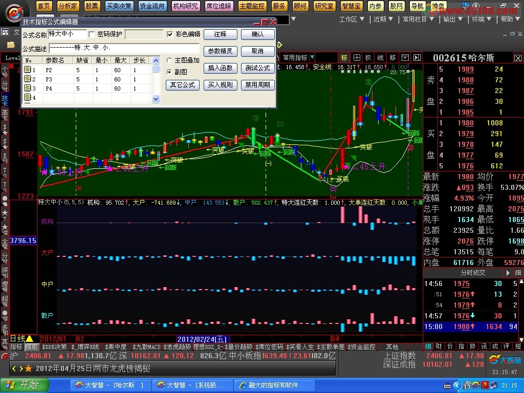Click the 参数精灵 button

[220, 51]
